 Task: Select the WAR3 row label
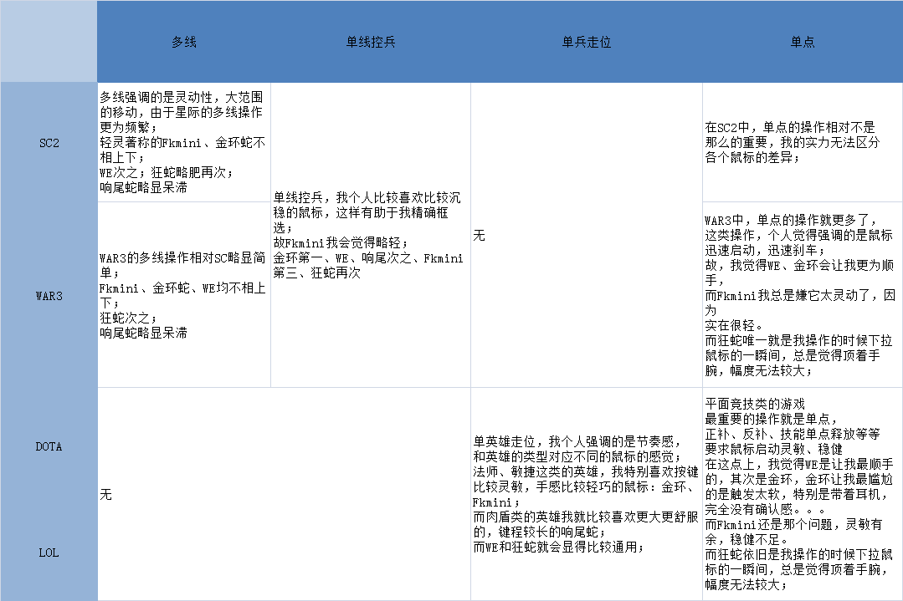[x=49, y=296]
